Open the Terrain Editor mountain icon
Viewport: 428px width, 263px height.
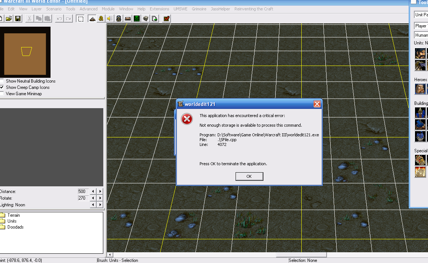coord(92,19)
